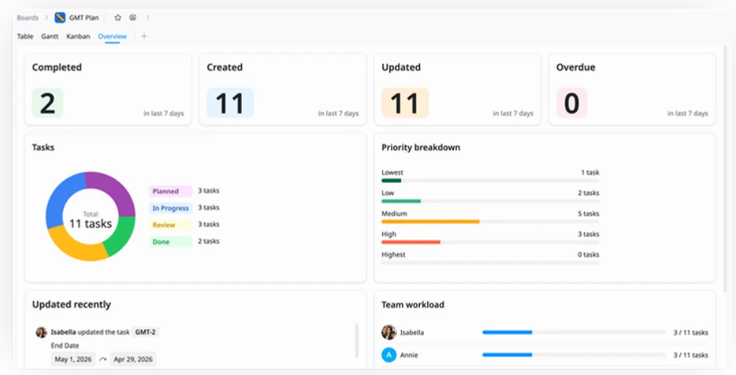Click Isabella's avatar in Team workload

(389, 332)
